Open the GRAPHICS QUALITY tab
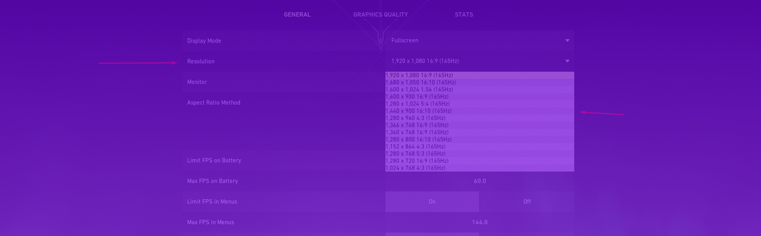This screenshot has width=761, height=236. [380, 15]
